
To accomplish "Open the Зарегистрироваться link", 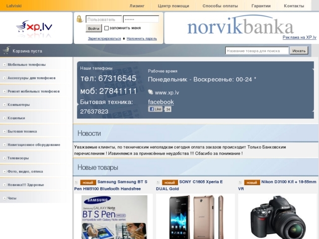I will point(104,39).
